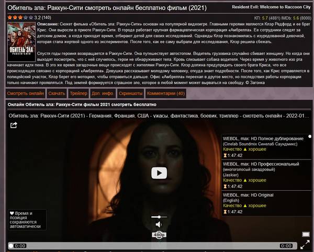Rate with the fourth star
This screenshot has width=314, height=252.
click(26, 18)
